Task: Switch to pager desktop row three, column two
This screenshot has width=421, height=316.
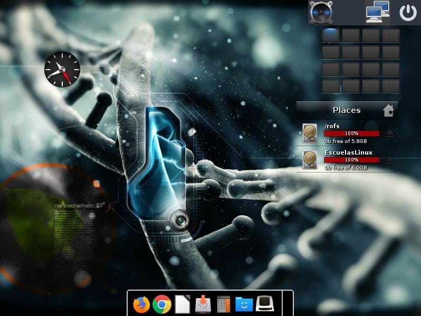Action: point(351,69)
